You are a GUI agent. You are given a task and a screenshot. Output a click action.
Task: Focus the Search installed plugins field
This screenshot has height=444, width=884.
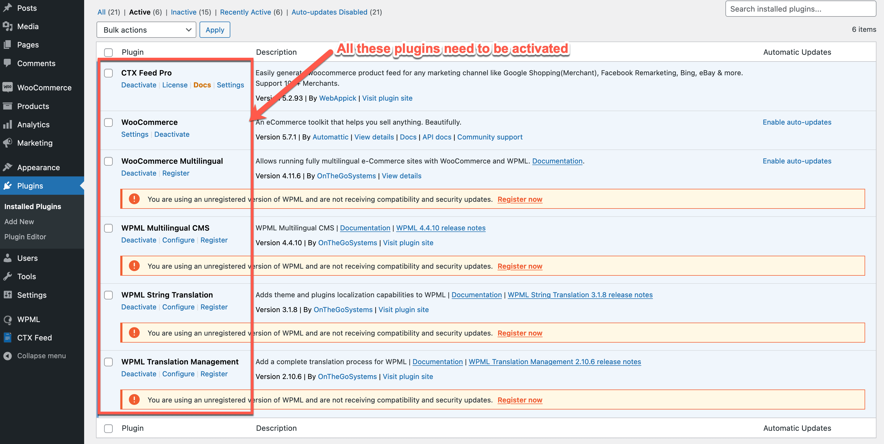pos(801,9)
